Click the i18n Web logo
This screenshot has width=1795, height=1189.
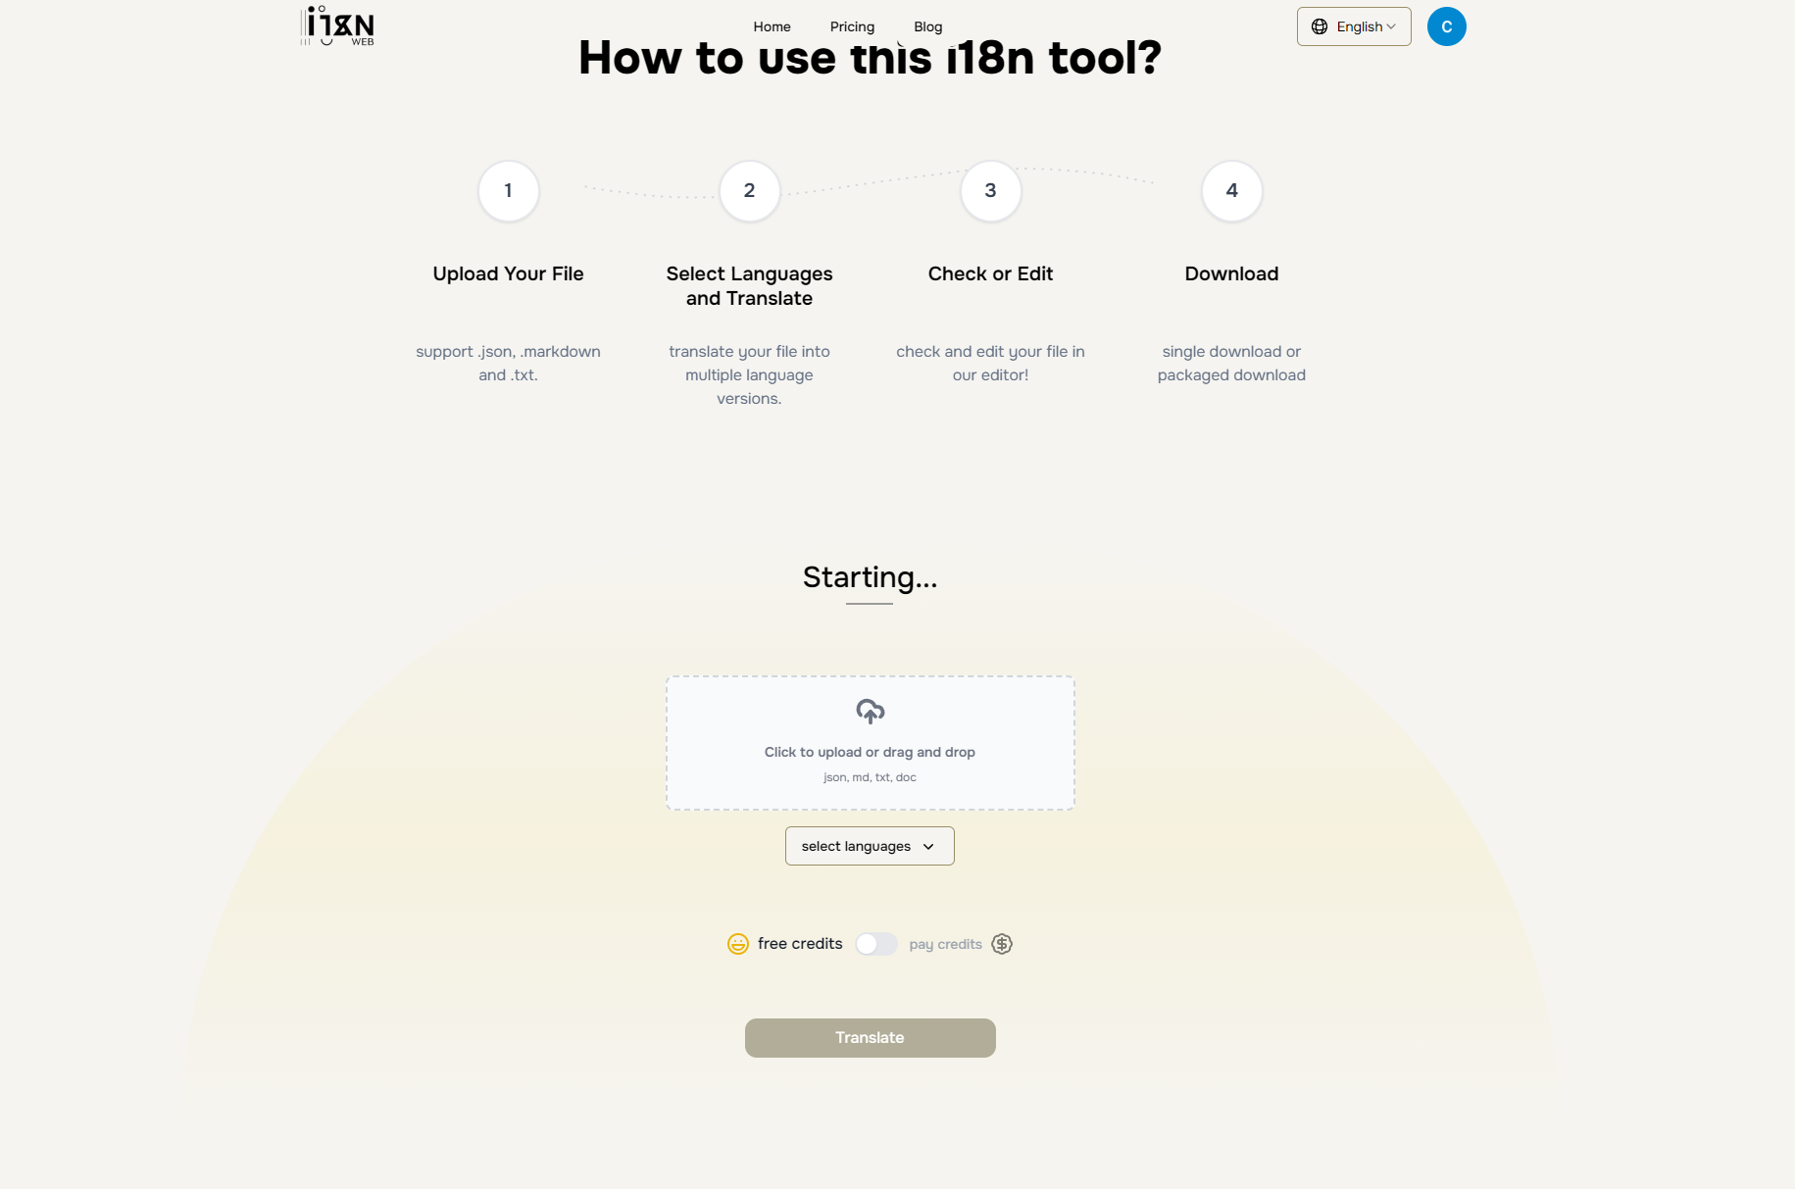[x=337, y=26]
